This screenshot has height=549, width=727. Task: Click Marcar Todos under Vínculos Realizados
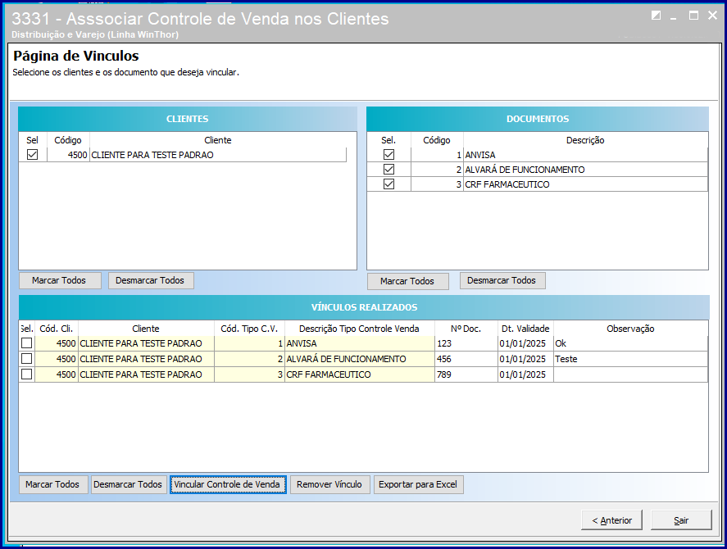[x=53, y=484]
